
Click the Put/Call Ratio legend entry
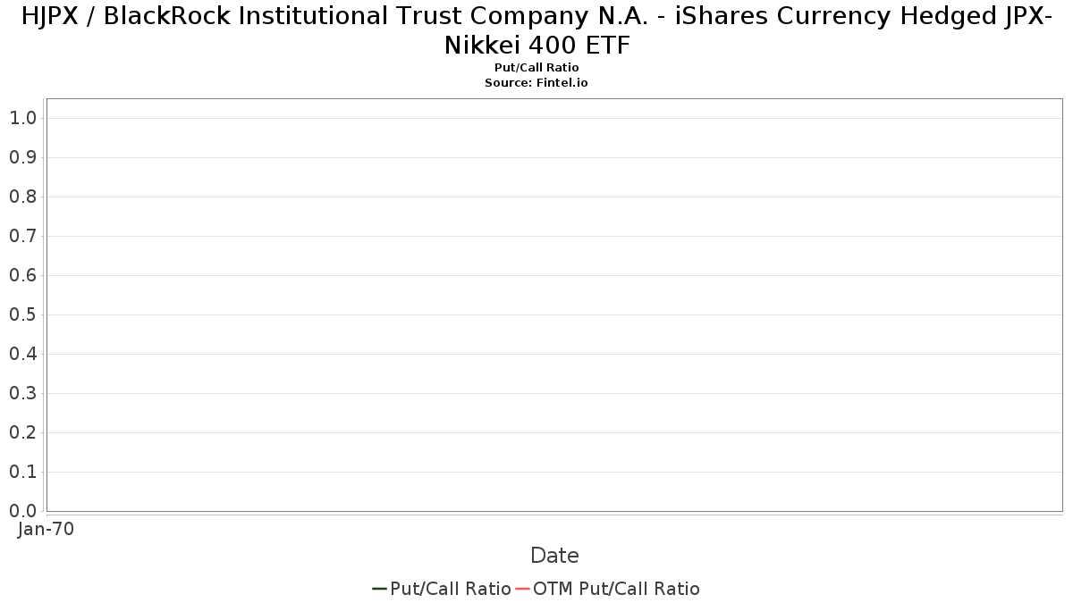[x=442, y=589]
